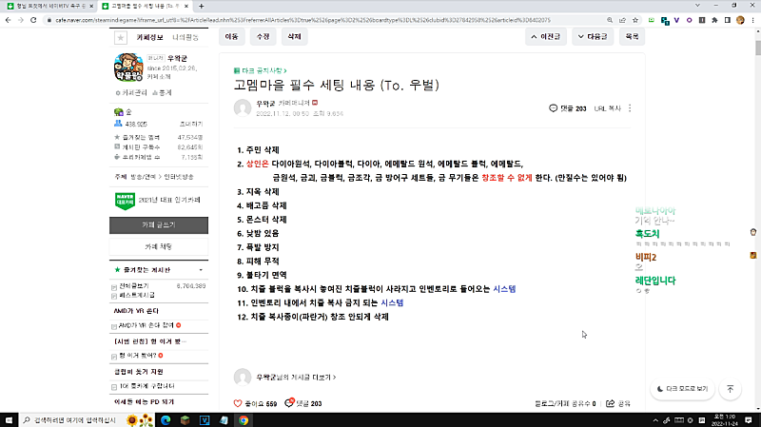
Task: Click the 카페 글쓰기 button
Action: click(x=159, y=225)
